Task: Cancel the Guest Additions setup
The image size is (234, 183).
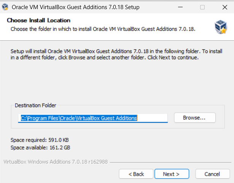Action: point(212,174)
